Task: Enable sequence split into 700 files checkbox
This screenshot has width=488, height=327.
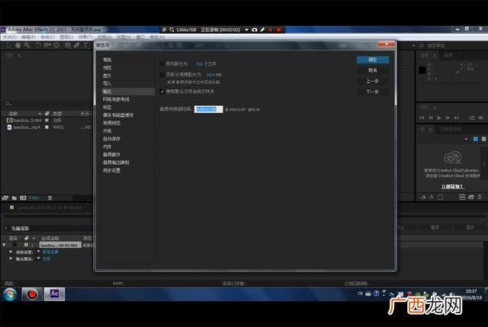Action: coord(162,64)
